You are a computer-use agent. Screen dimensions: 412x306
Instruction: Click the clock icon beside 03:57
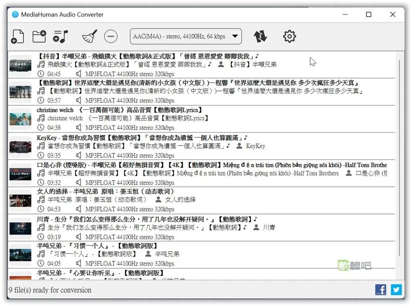coord(41,101)
